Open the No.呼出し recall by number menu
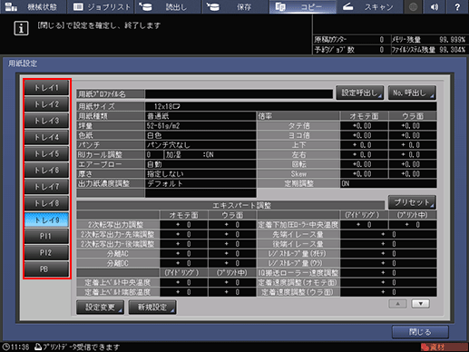Image resolution: width=469 pixels, height=352 pixels. coord(412,93)
